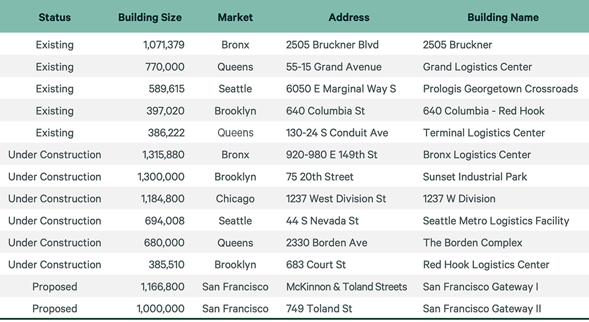
Task: Click the Seattle Metro Logistics Facility name
Action: click(x=496, y=221)
